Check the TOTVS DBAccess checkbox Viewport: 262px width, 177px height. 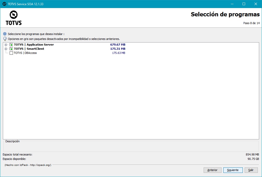pos(11,53)
